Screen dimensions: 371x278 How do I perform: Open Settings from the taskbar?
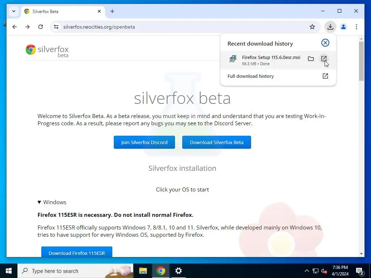[x=178, y=271]
